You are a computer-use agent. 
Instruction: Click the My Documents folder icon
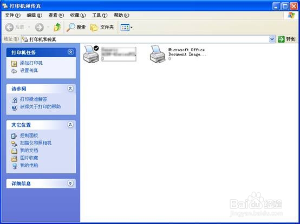coord(14,151)
